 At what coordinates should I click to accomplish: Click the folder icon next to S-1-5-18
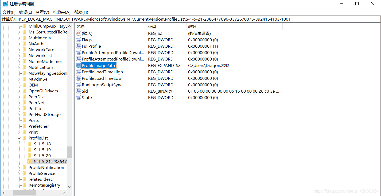point(30,144)
